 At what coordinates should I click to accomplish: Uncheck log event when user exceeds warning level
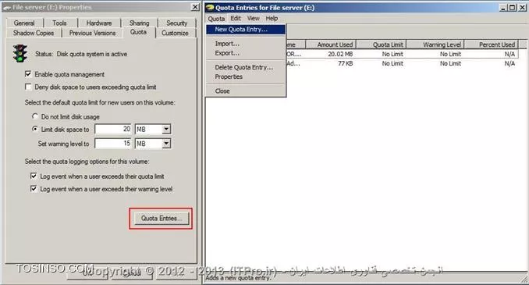[34, 189]
